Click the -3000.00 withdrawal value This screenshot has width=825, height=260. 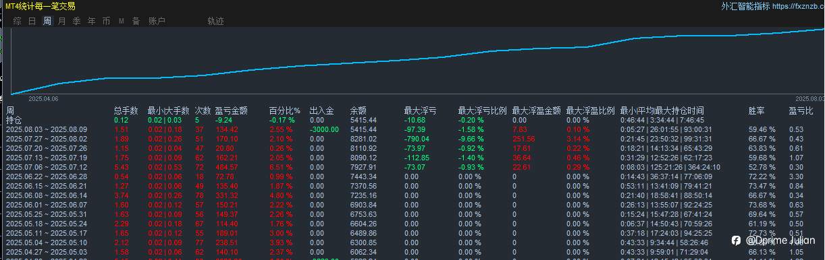coord(324,129)
